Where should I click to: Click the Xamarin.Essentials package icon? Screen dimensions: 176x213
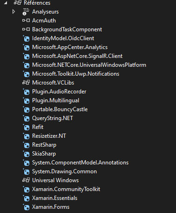(27, 198)
